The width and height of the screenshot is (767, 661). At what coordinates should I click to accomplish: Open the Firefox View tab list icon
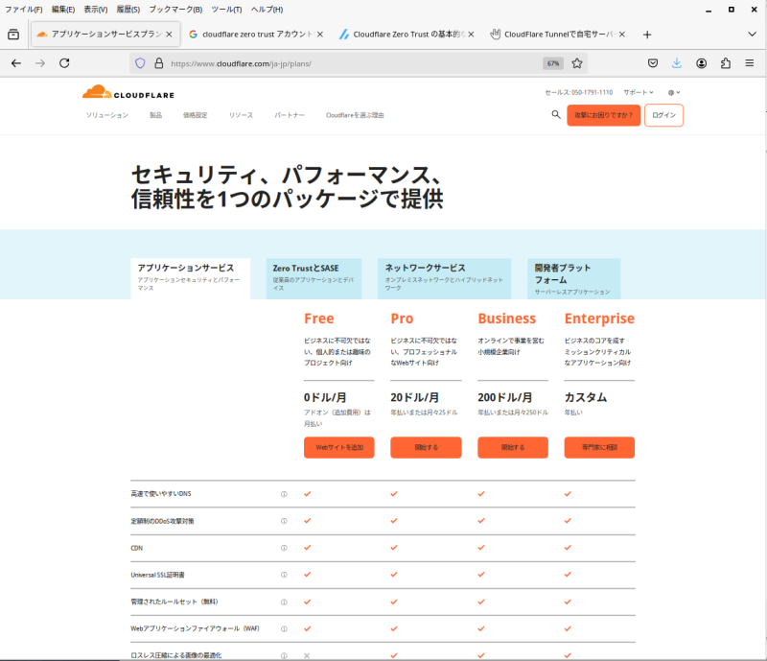13,35
